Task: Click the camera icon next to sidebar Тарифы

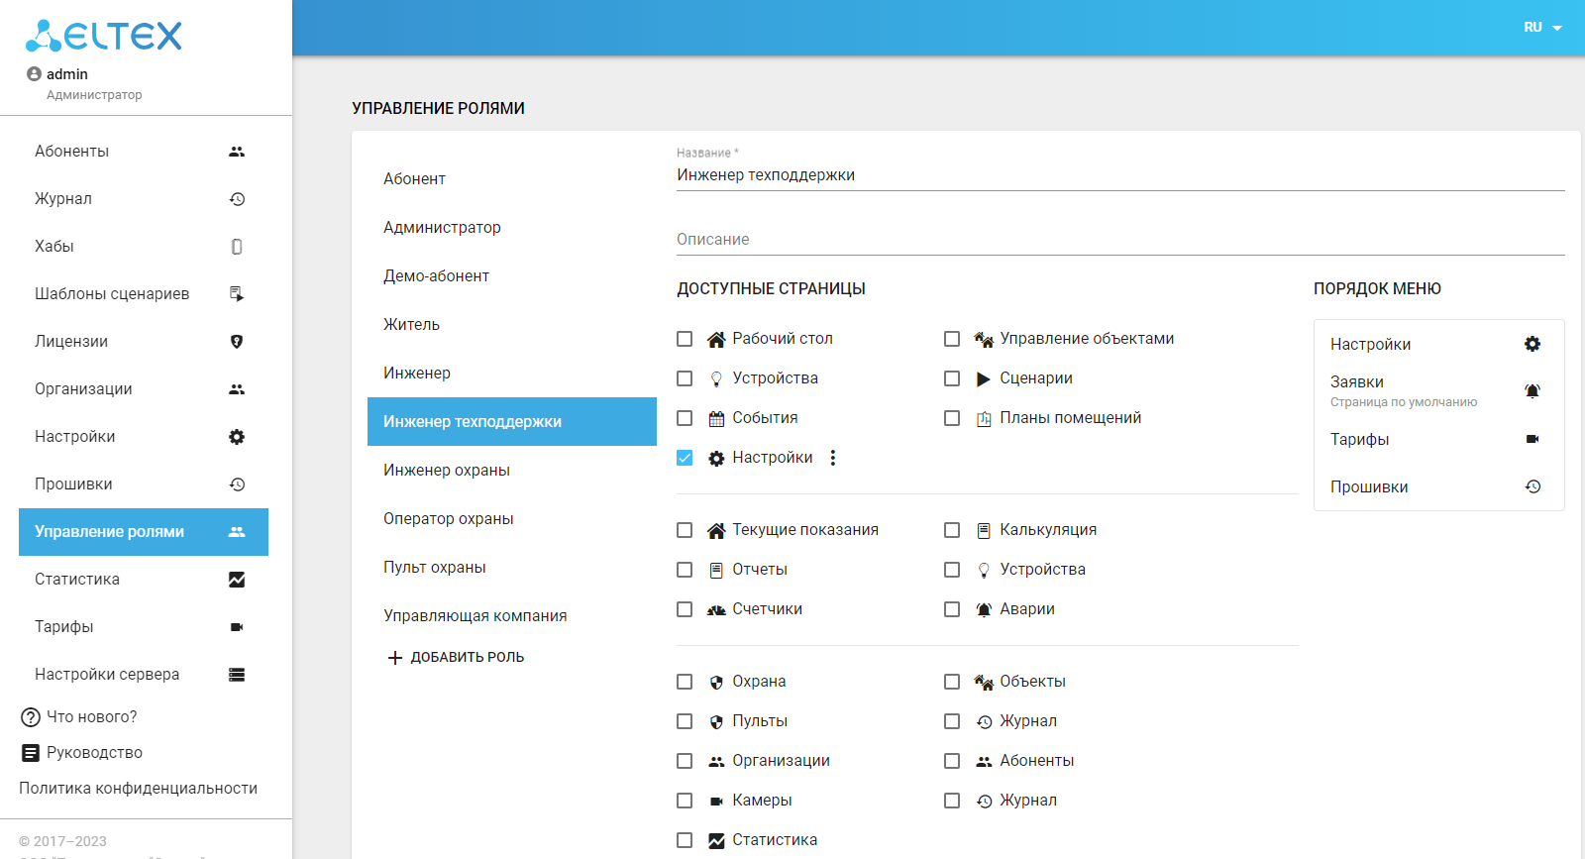Action: coord(237,627)
